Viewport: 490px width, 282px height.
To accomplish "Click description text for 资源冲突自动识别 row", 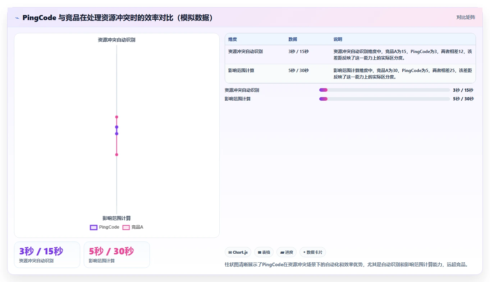I will [x=402, y=55].
